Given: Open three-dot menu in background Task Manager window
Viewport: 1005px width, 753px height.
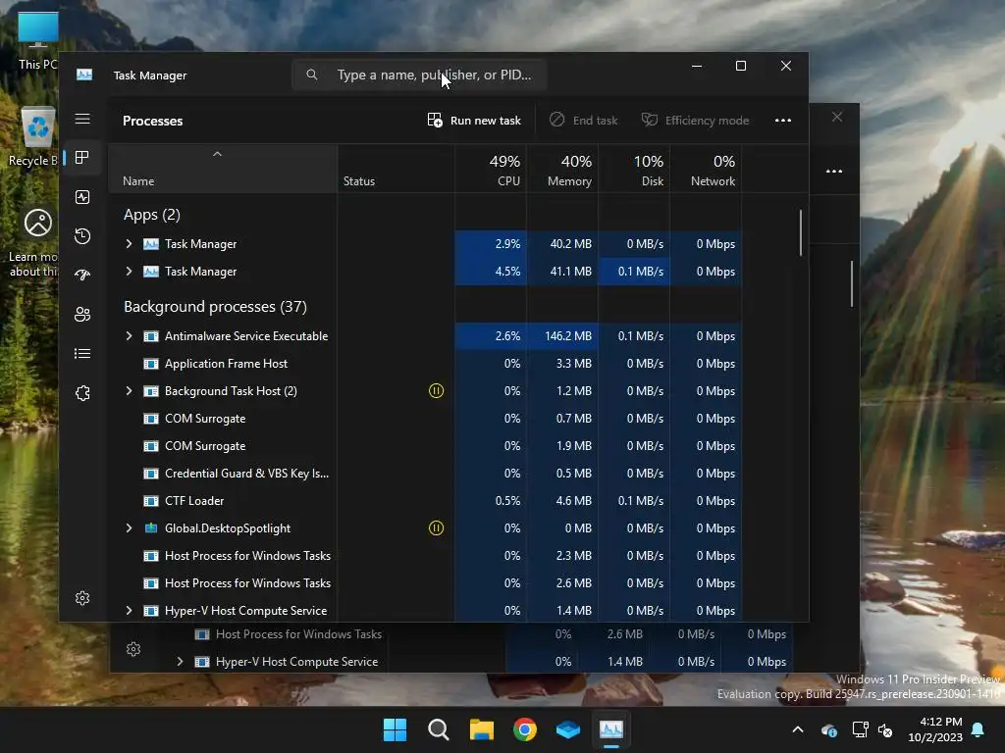Looking at the screenshot, I should pyautogui.click(x=834, y=171).
